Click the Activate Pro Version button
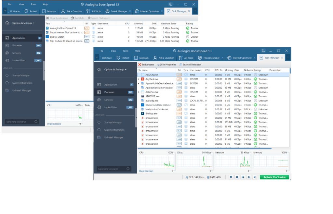 coord(274,177)
